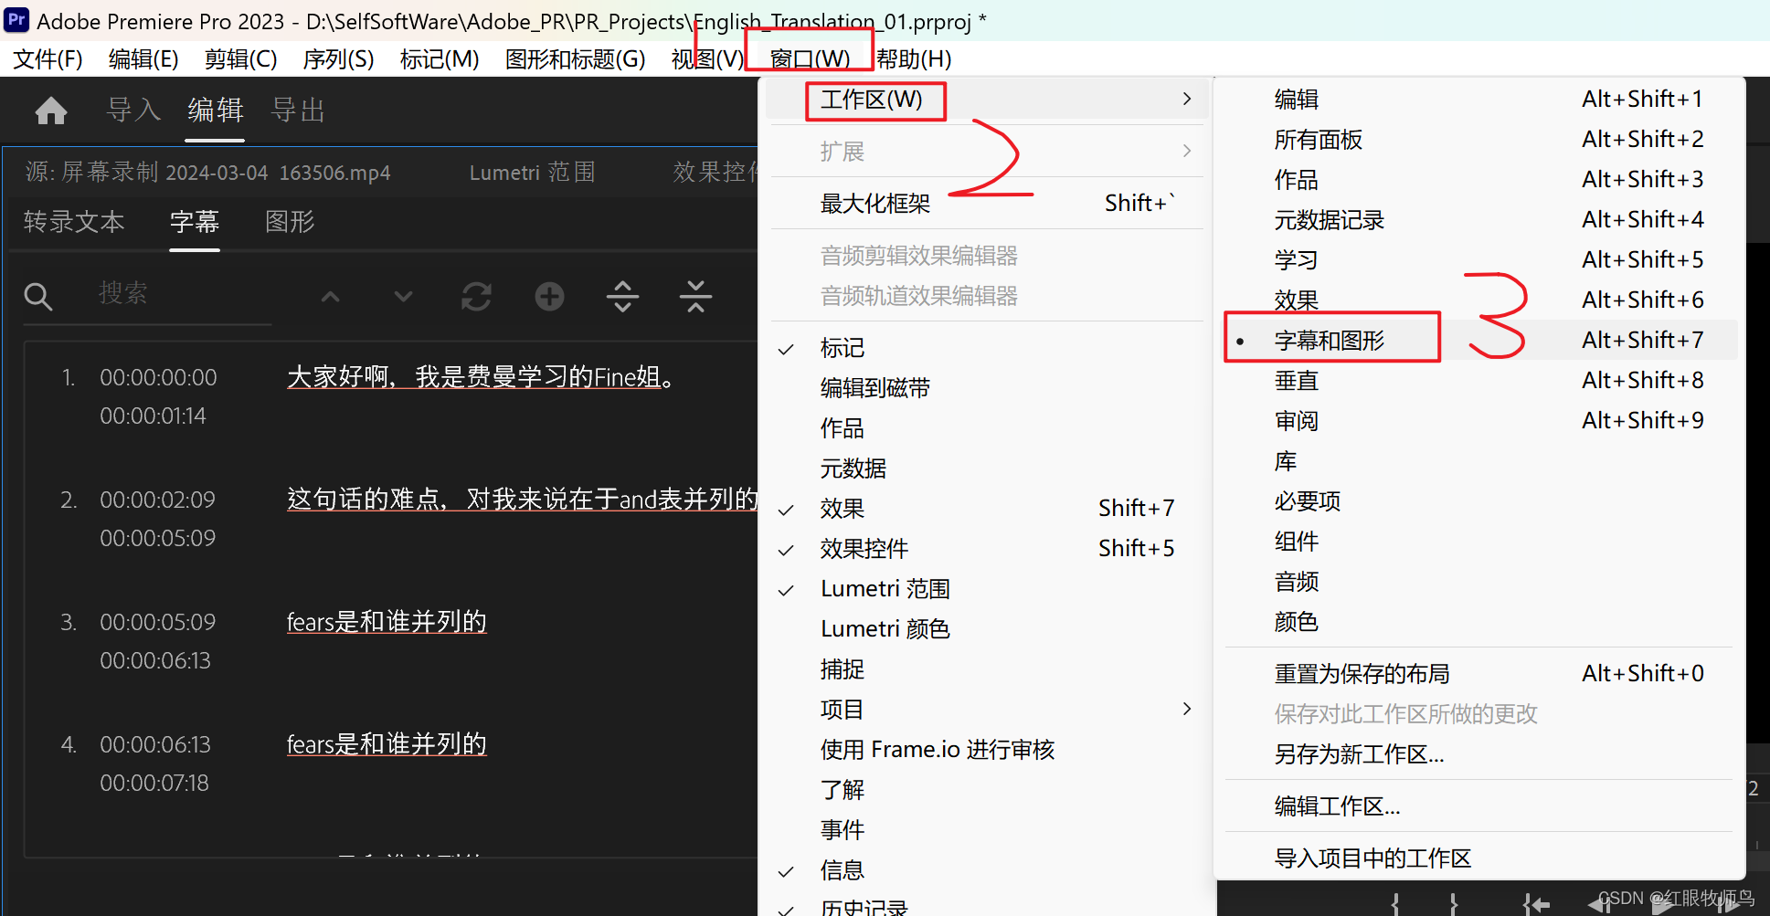Click 编辑工作区...
Image resolution: width=1770 pixels, height=916 pixels.
pyautogui.click(x=1479, y=806)
